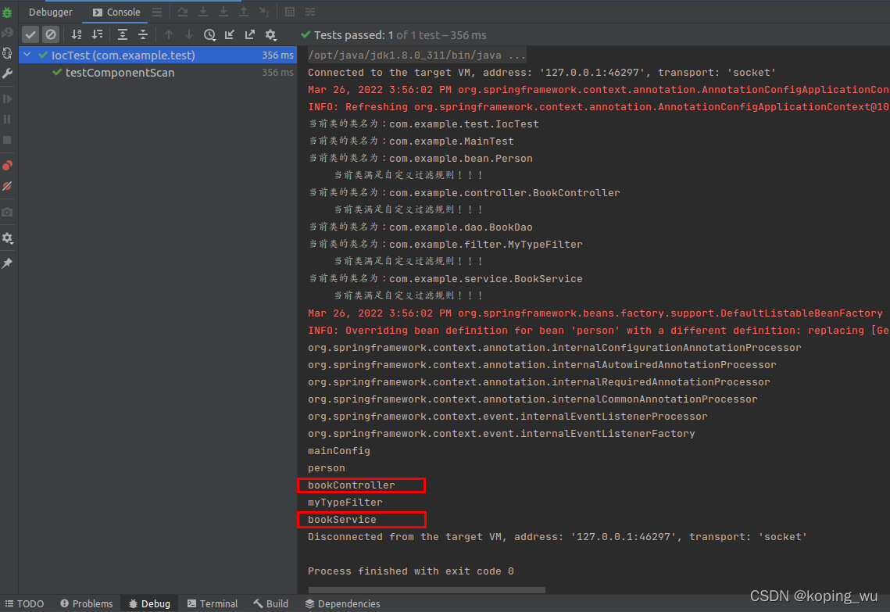The height and width of the screenshot is (612, 890).
Task: Click Stop square sidebar icon
Action: click(x=7, y=140)
